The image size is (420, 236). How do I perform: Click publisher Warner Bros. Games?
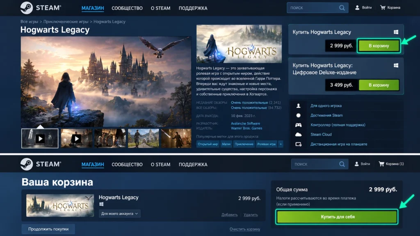coord(247,128)
